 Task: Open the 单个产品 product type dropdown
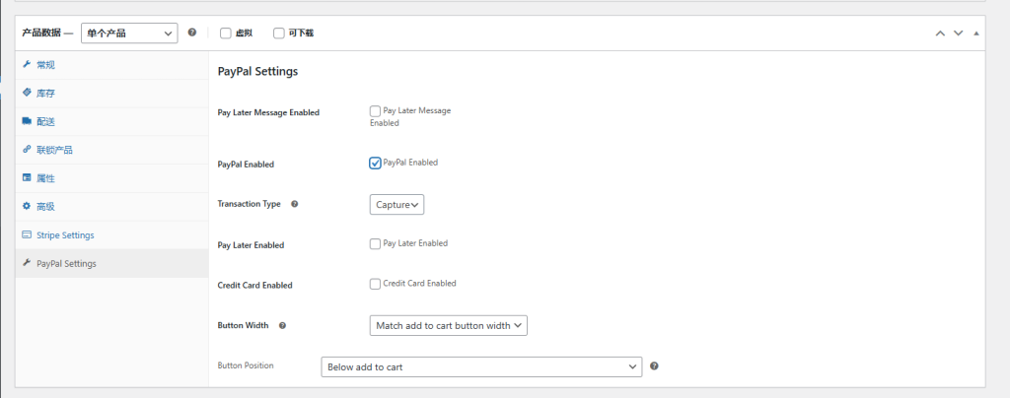131,33
